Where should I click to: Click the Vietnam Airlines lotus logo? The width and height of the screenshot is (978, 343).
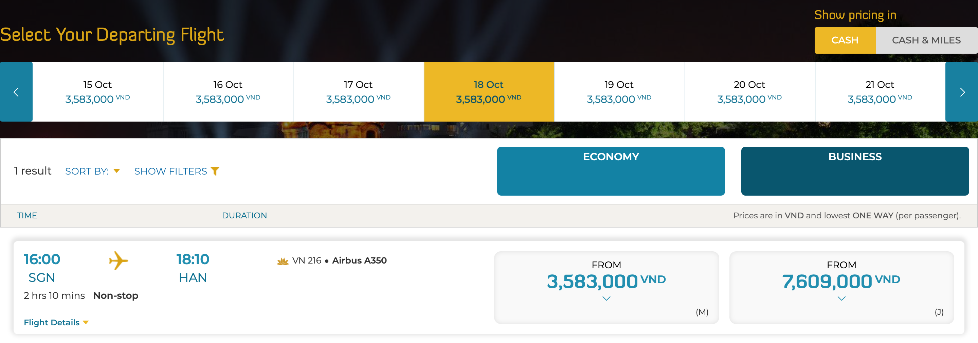[x=283, y=261]
